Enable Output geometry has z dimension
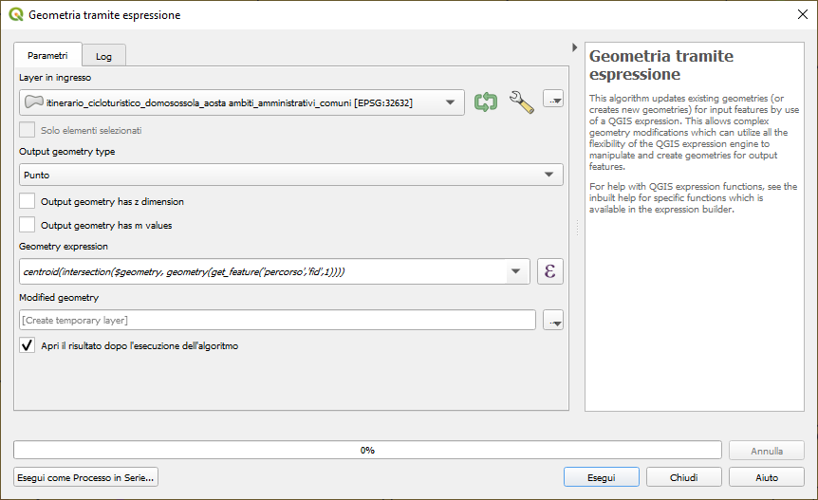The height and width of the screenshot is (500, 818). (28, 201)
